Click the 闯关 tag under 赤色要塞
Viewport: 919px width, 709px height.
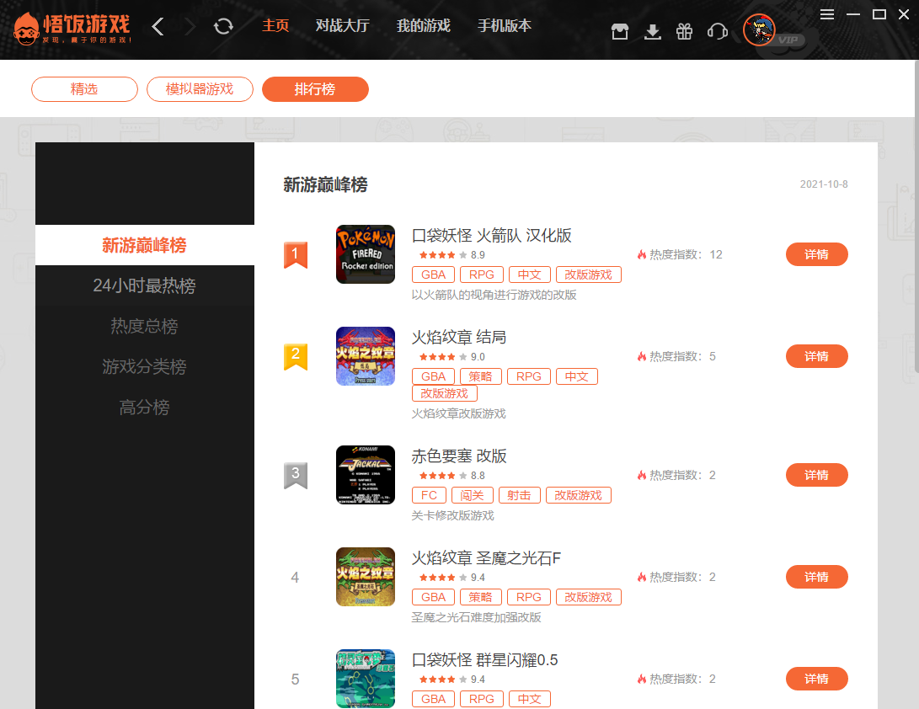pos(473,496)
